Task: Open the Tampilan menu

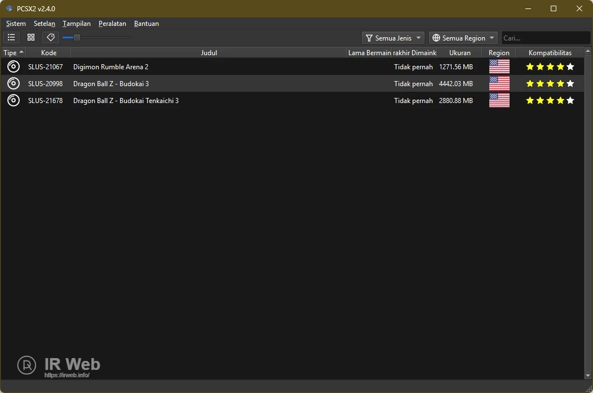Action: pyautogui.click(x=77, y=24)
